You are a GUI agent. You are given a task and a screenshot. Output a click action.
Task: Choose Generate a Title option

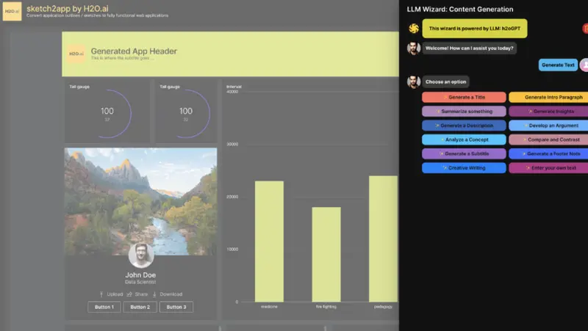click(x=464, y=98)
